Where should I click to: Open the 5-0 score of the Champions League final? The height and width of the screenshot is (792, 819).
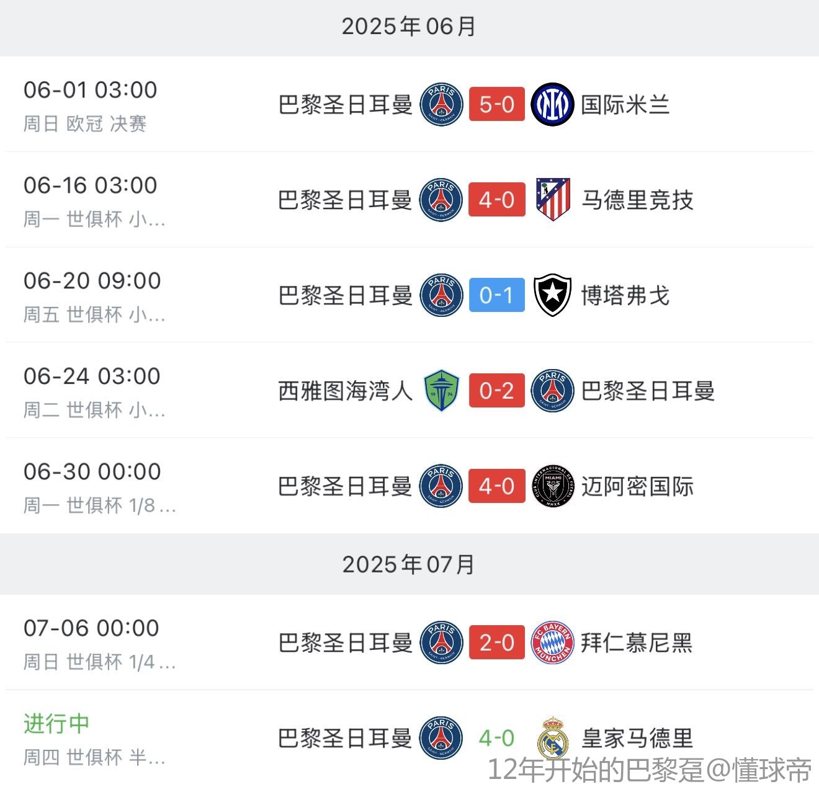point(497,104)
